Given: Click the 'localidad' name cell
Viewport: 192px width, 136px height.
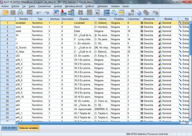Looking at the screenshot, I should tap(23, 23).
